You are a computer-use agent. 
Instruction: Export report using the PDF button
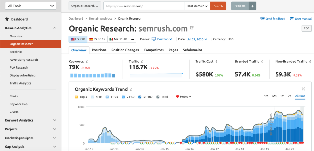(x=306, y=28)
